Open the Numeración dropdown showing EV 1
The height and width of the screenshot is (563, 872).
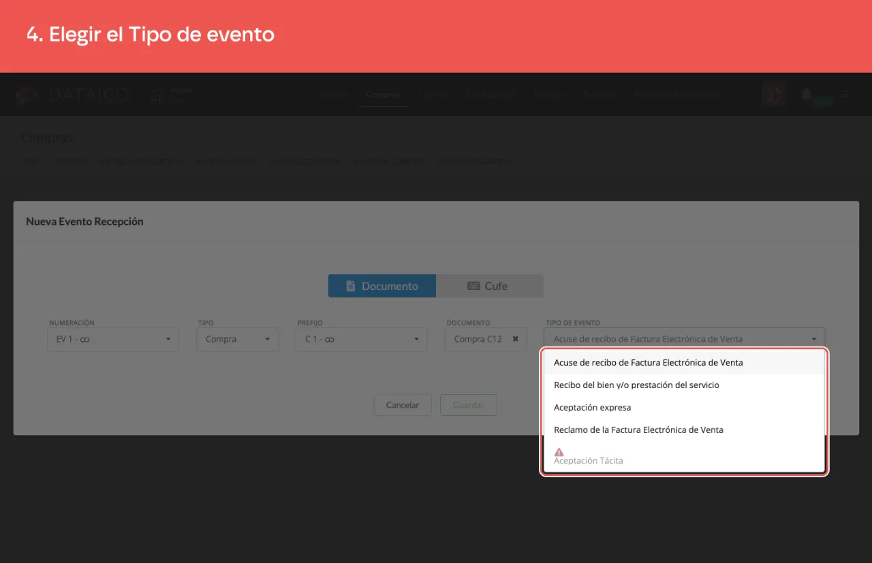(x=113, y=339)
